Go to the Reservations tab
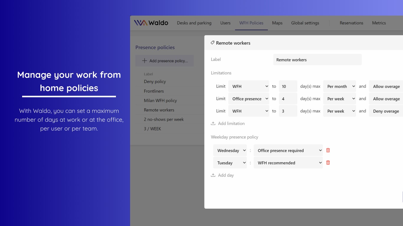The height and width of the screenshot is (226, 403). click(x=351, y=23)
